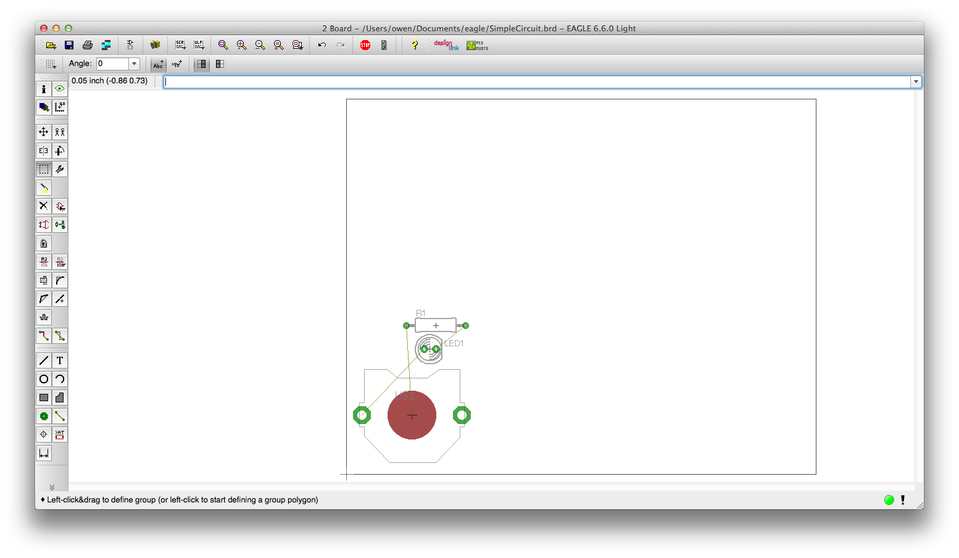Open the CAM processor icon

coord(106,45)
